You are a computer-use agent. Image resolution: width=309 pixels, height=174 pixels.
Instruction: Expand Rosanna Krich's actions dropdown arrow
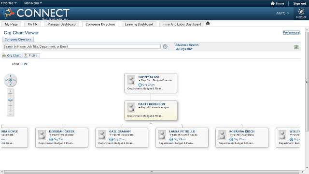coord(231,135)
